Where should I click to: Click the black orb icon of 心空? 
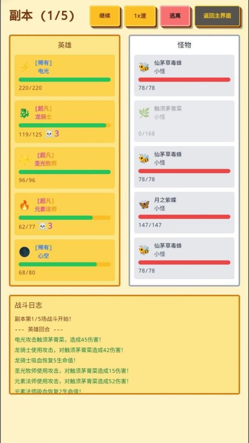[x=24, y=251]
